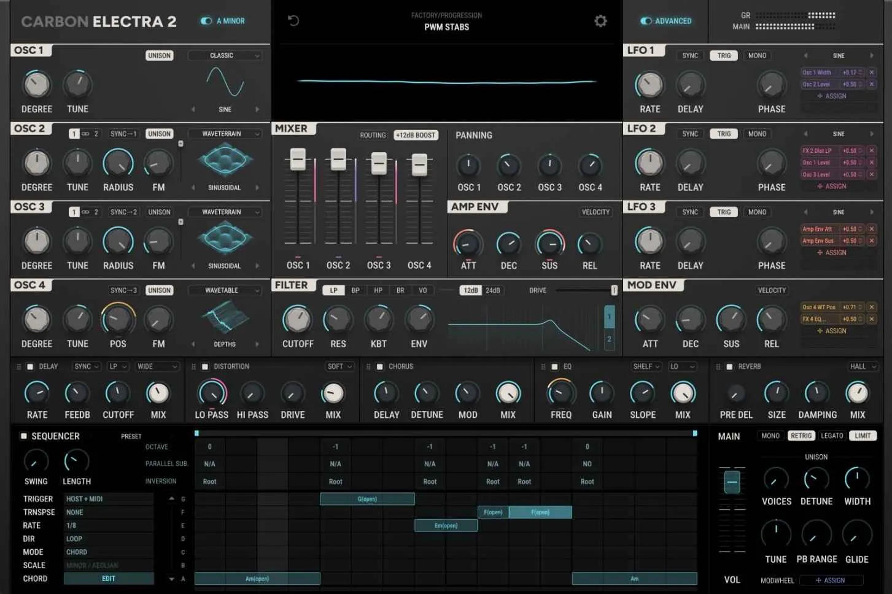
Task: Click the OSC 3 waveterrain 3D thumbnail
Action: click(x=225, y=238)
